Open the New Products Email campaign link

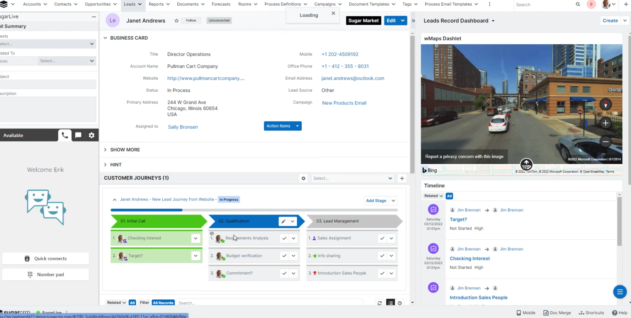pos(344,103)
